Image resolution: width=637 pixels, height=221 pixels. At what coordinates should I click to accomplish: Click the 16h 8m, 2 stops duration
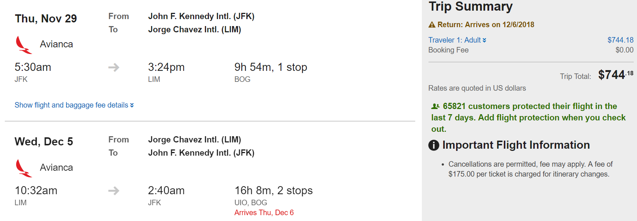coord(273,191)
